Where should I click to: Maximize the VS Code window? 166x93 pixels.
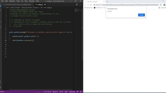pos(75,1)
